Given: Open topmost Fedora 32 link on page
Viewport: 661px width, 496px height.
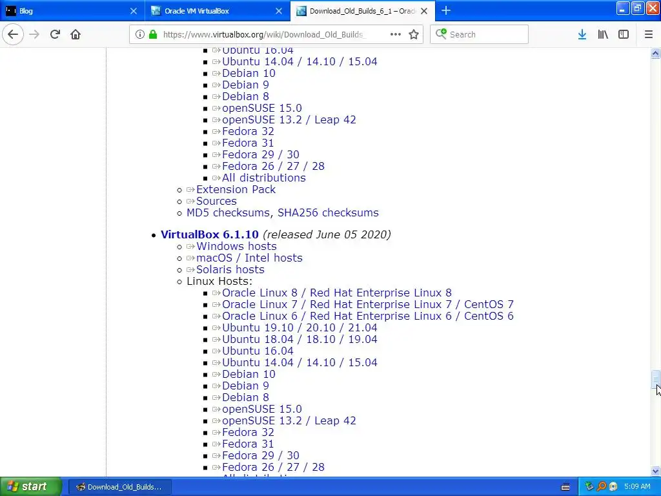Looking at the screenshot, I should (x=248, y=132).
